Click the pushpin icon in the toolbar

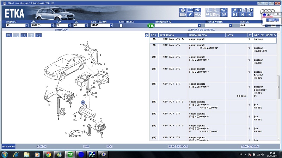tap(235, 9)
